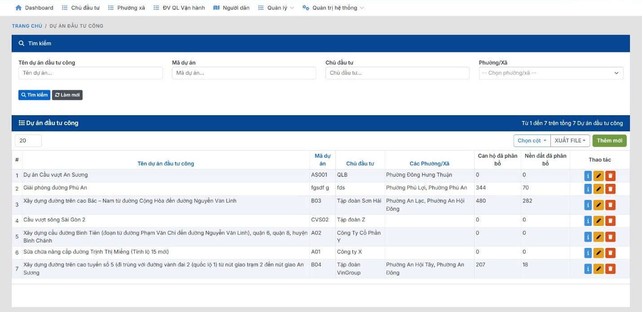
Task: Click the Tìm kiếm search button
Action: (34, 95)
